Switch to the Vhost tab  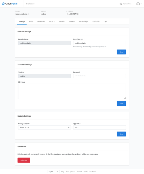31,21
